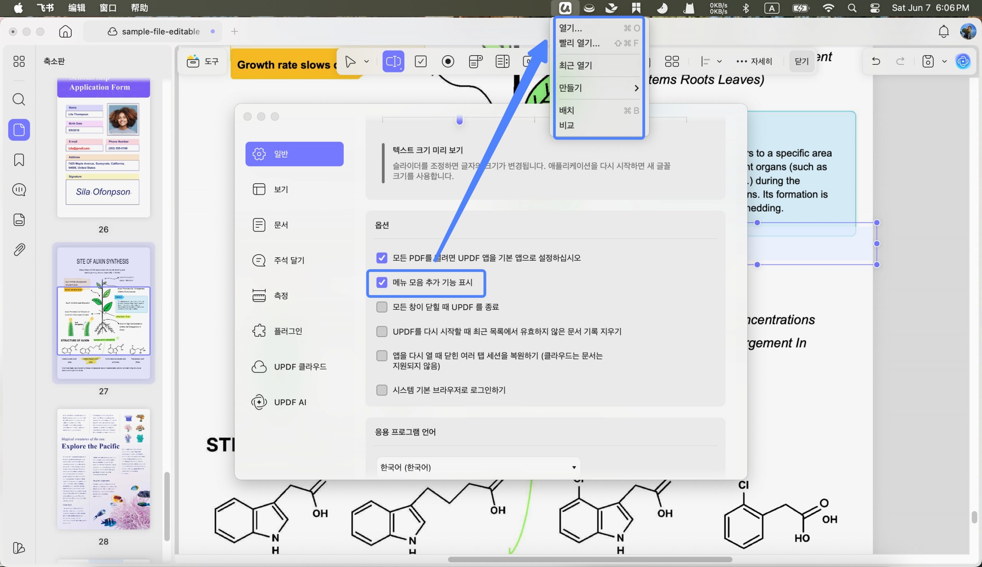Open 'UPDF AI' preferences section
982x567 pixels.
coord(295,402)
